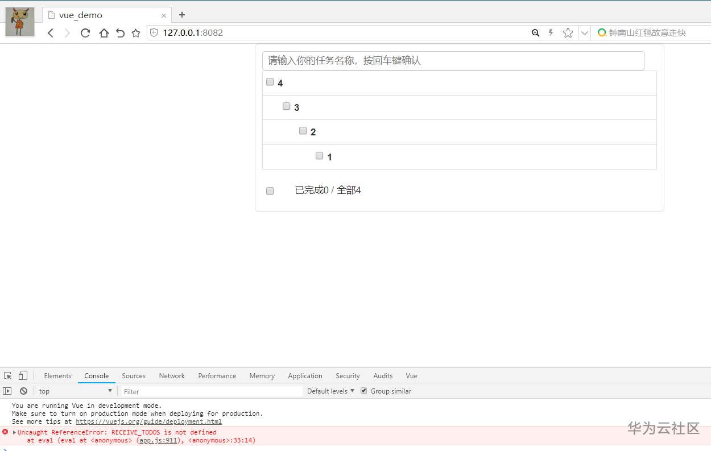Click the task label 2
The width and height of the screenshot is (711, 451).
[x=313, y=133]
